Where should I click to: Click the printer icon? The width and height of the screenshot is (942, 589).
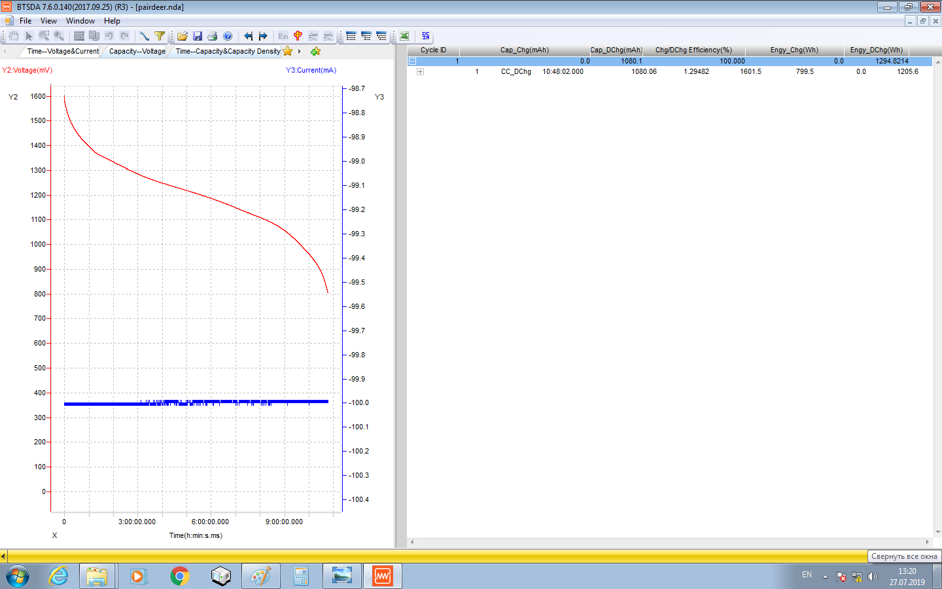[x=213, y=36]
